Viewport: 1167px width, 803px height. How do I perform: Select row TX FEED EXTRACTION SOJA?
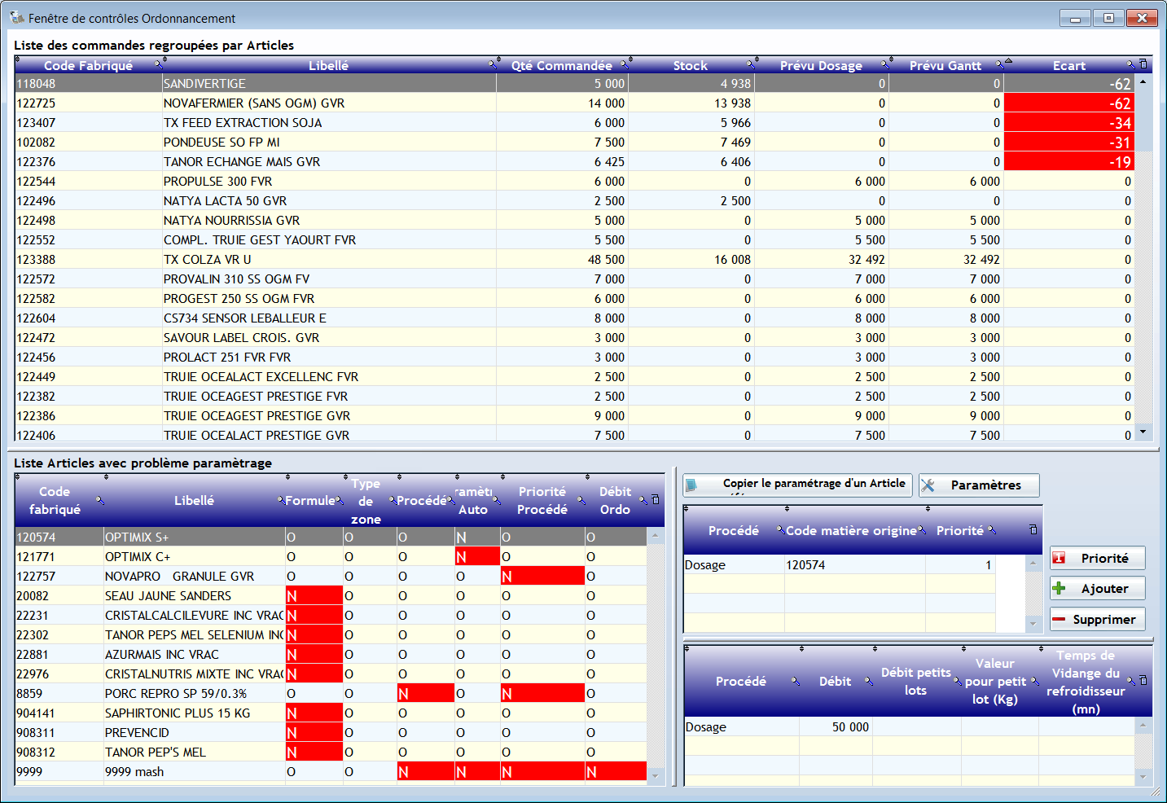click(575, 122)
